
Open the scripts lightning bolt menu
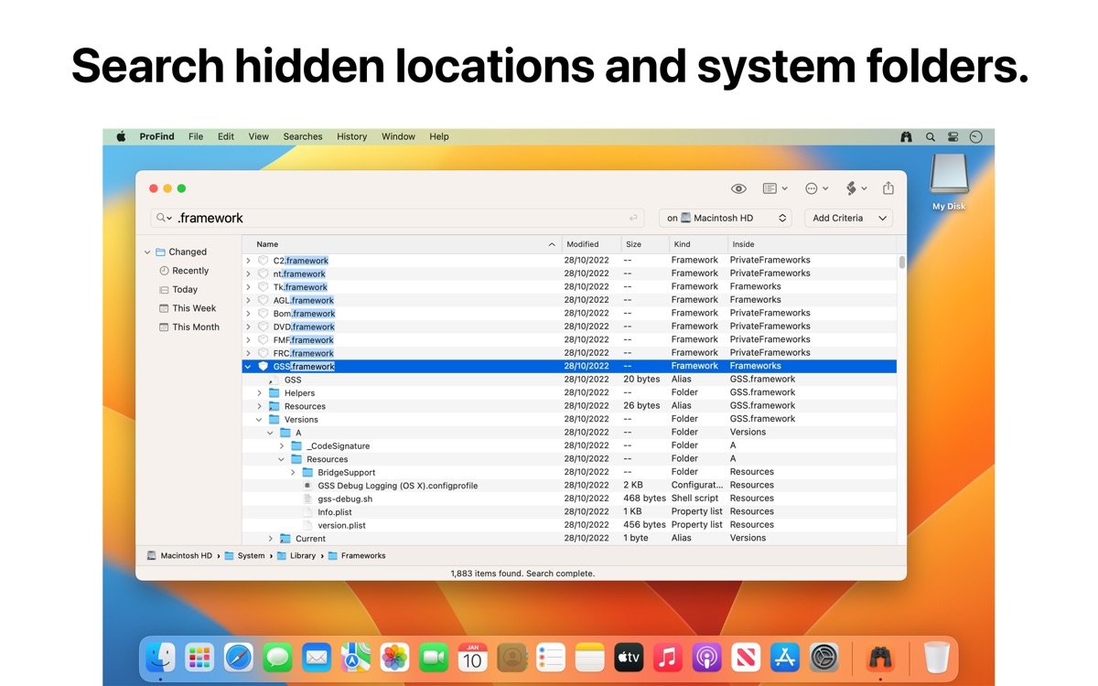point(856,188)
